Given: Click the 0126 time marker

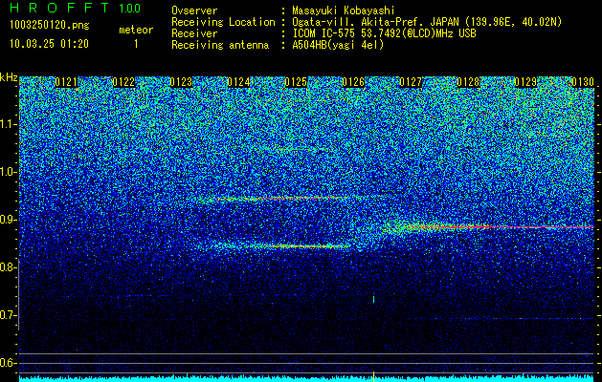Looking at the screenshot, I should (353, 82).
